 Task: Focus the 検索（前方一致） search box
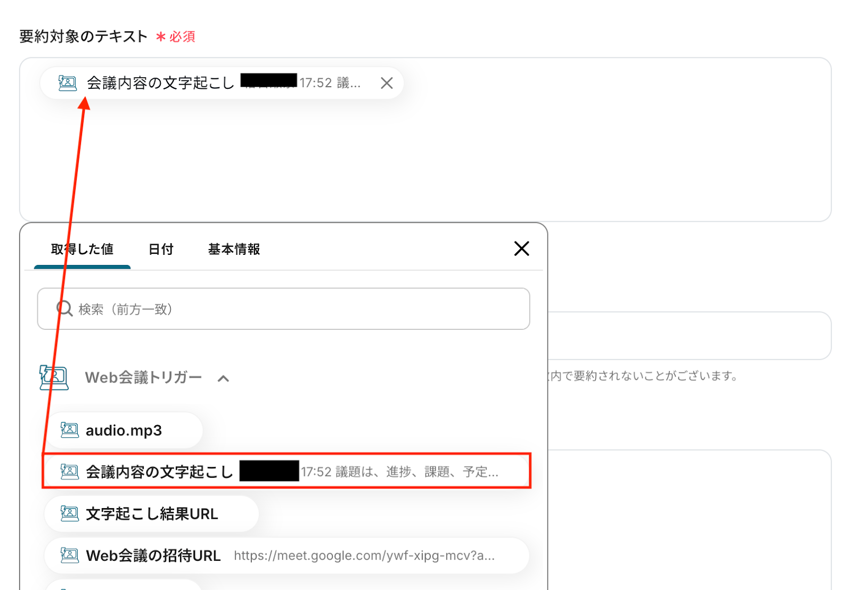pos(283,309)
